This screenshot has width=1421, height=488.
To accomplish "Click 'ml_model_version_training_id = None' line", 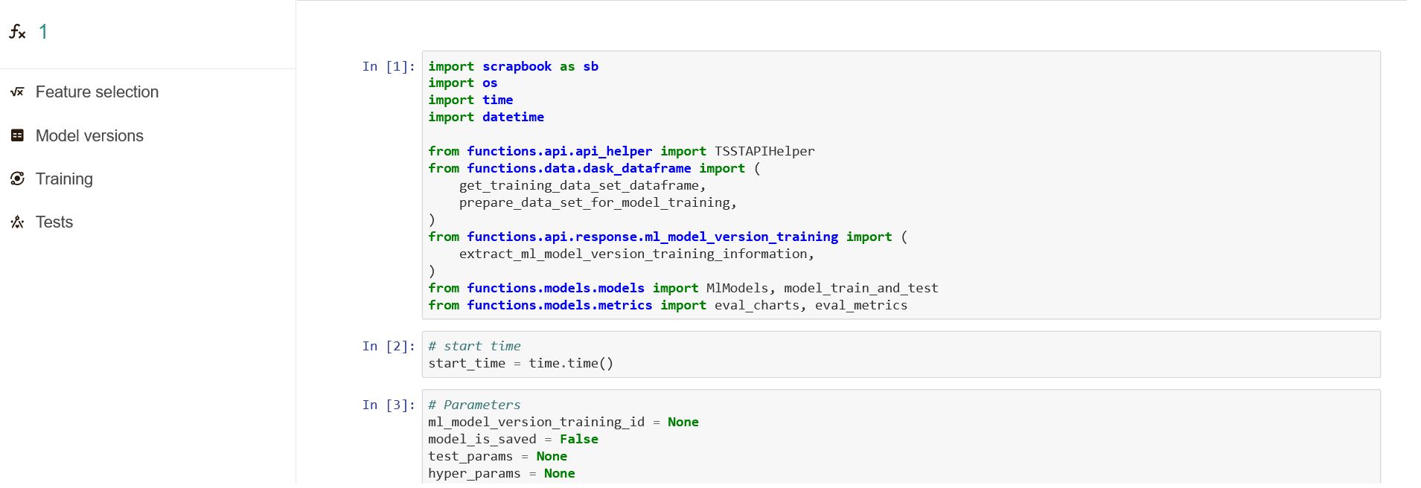I will 563,422.
